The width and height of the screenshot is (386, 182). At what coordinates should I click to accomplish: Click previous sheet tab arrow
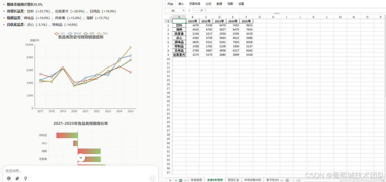point(170,180)
